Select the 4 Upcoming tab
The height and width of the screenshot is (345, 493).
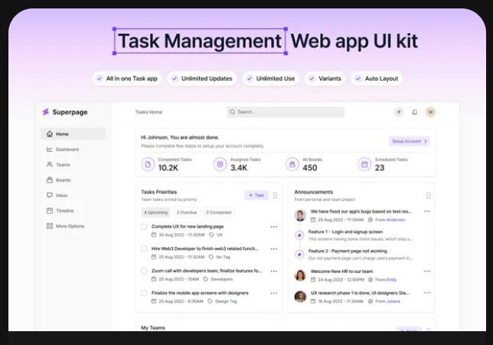(x=155, y=212)
